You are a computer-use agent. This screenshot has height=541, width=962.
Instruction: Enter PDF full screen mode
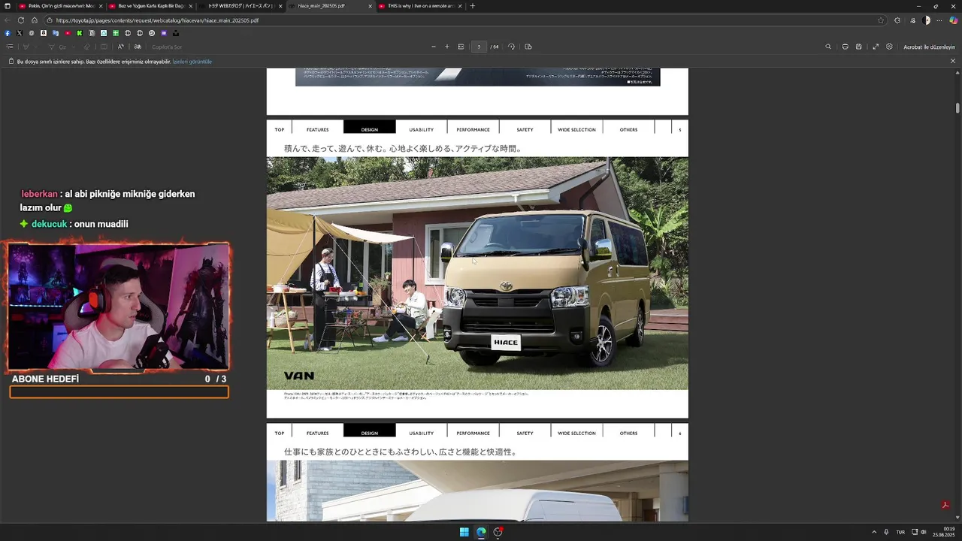click(876, 47)
